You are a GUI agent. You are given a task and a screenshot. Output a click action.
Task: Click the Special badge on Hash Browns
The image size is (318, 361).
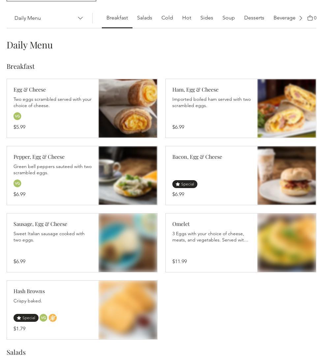[26, 318]
